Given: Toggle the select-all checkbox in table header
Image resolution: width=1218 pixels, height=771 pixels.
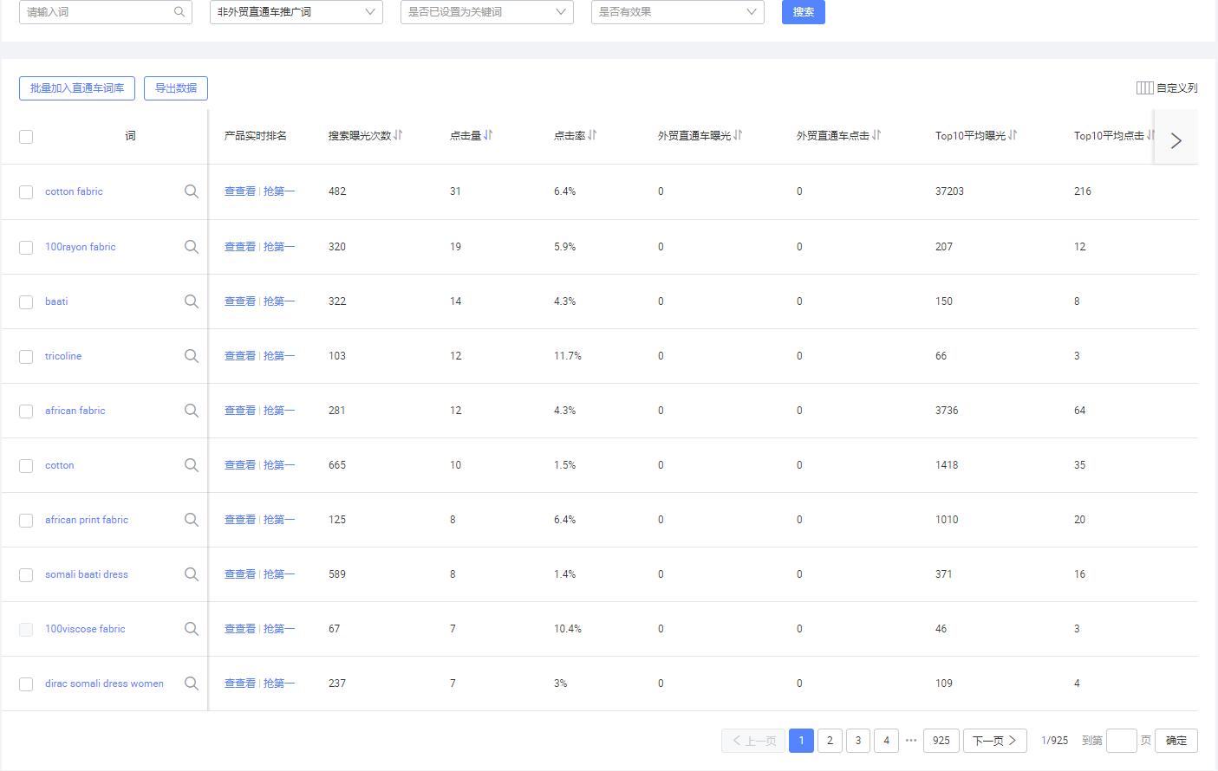Looking at the screenshot, I should (x=26, y=136).
